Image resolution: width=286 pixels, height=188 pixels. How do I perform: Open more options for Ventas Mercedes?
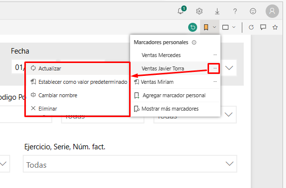[x=215, y=55]
